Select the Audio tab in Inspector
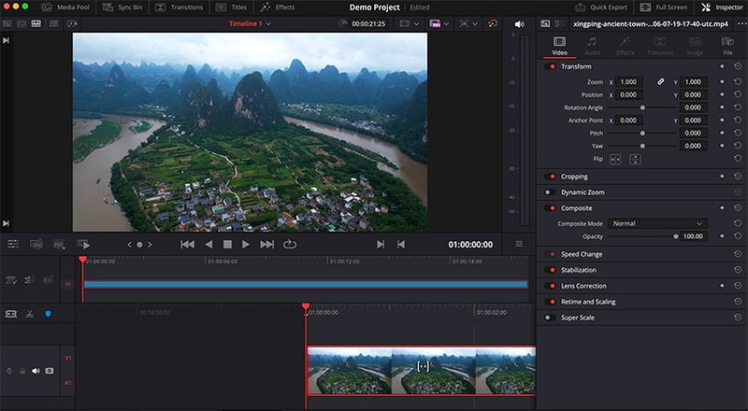 (592, 46)
